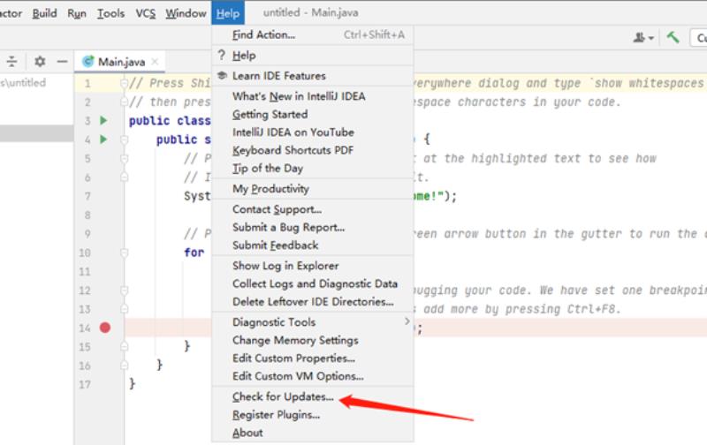707x445 pixels.
Task: Click the graduation cap icon beside Learn IDE Features
Action: 222,75
